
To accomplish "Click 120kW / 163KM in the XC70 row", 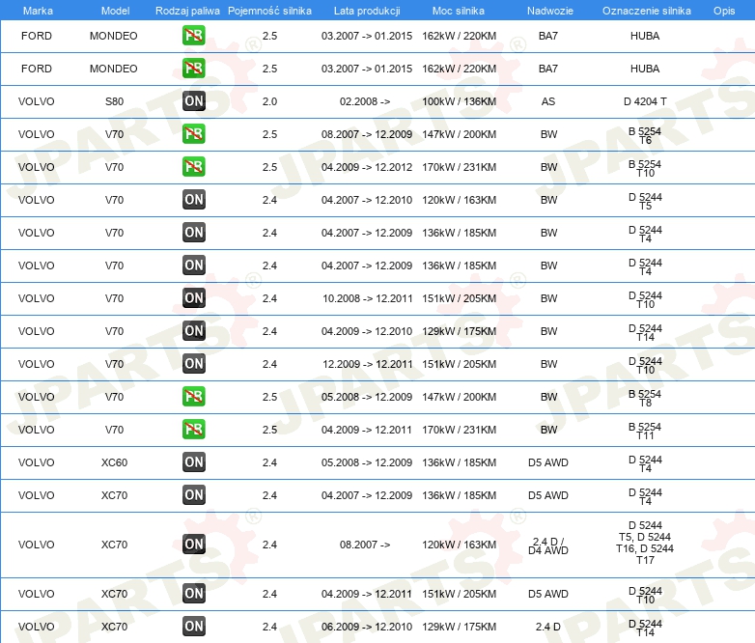I will (x=459, y=545).
